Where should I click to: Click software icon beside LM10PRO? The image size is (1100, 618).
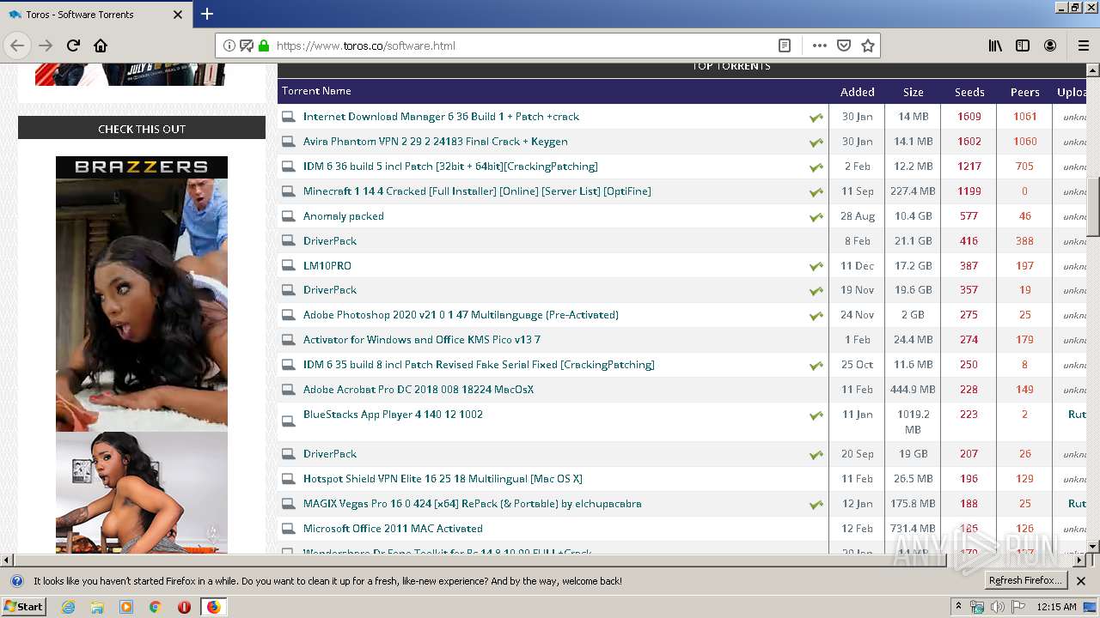[289, 266]
